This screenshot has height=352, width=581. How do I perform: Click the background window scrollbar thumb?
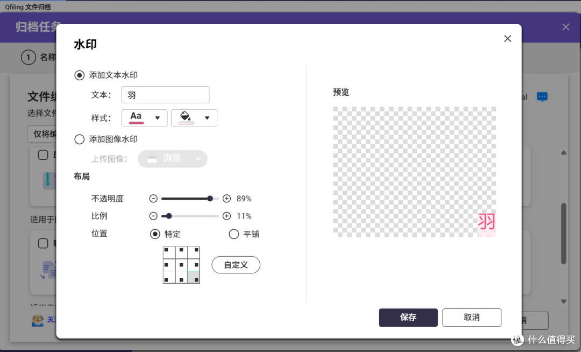point(564,234)
